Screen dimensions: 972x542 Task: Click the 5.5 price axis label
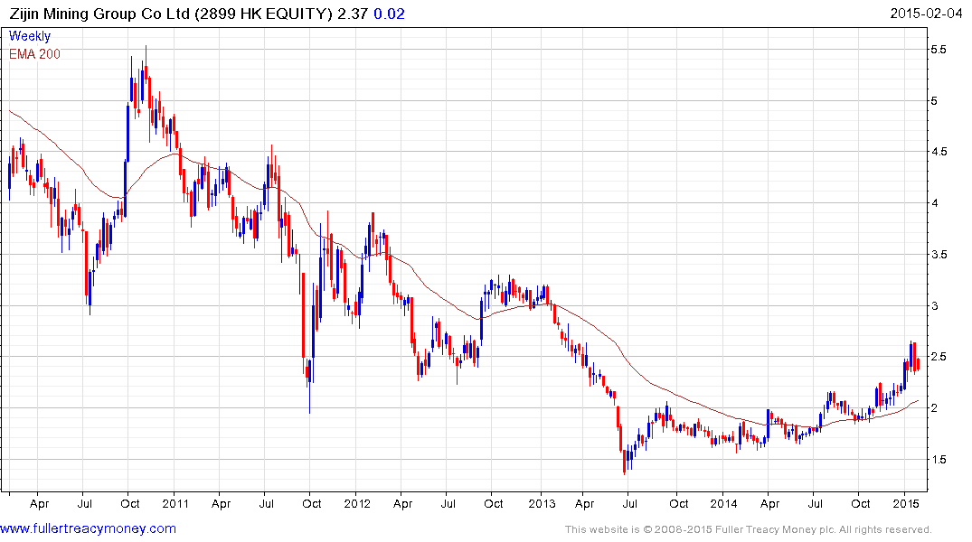[939, 50]
